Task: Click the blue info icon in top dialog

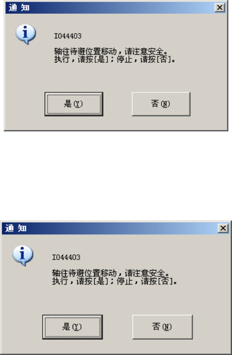Action: coord(25,34)
